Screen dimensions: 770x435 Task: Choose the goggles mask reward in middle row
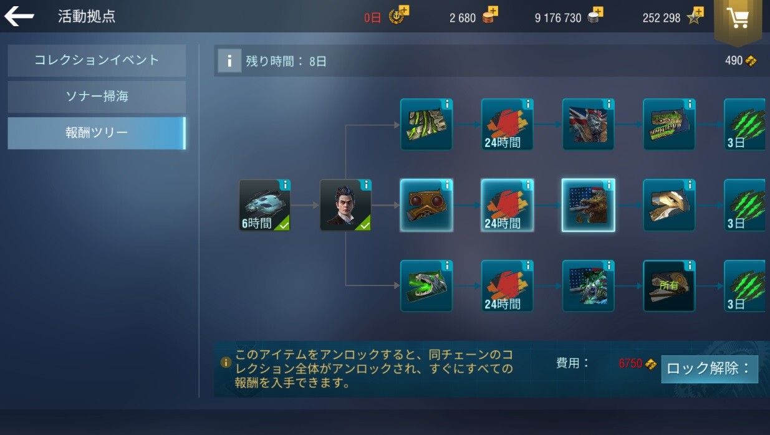tap(426, 206)
